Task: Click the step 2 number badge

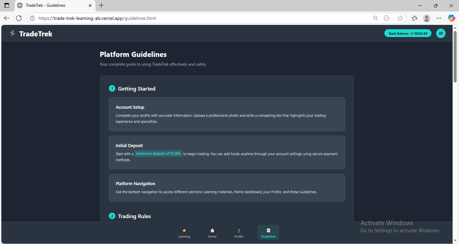Action: (112, 216)
